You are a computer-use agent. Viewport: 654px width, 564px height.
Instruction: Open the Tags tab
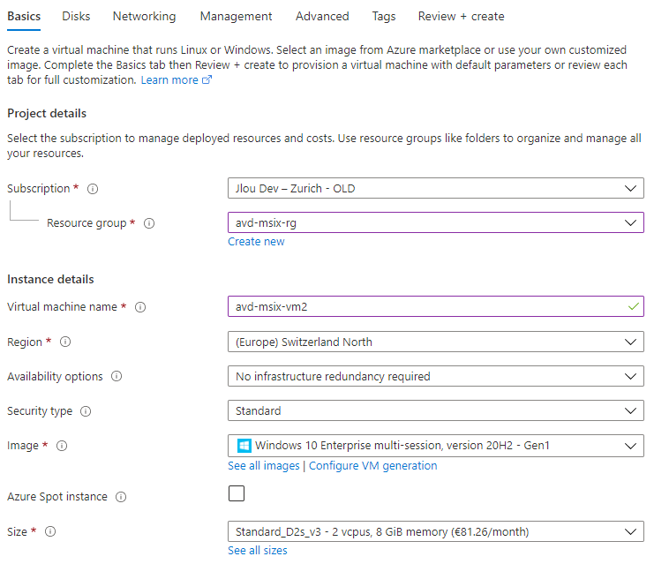[x=384, y=16]
